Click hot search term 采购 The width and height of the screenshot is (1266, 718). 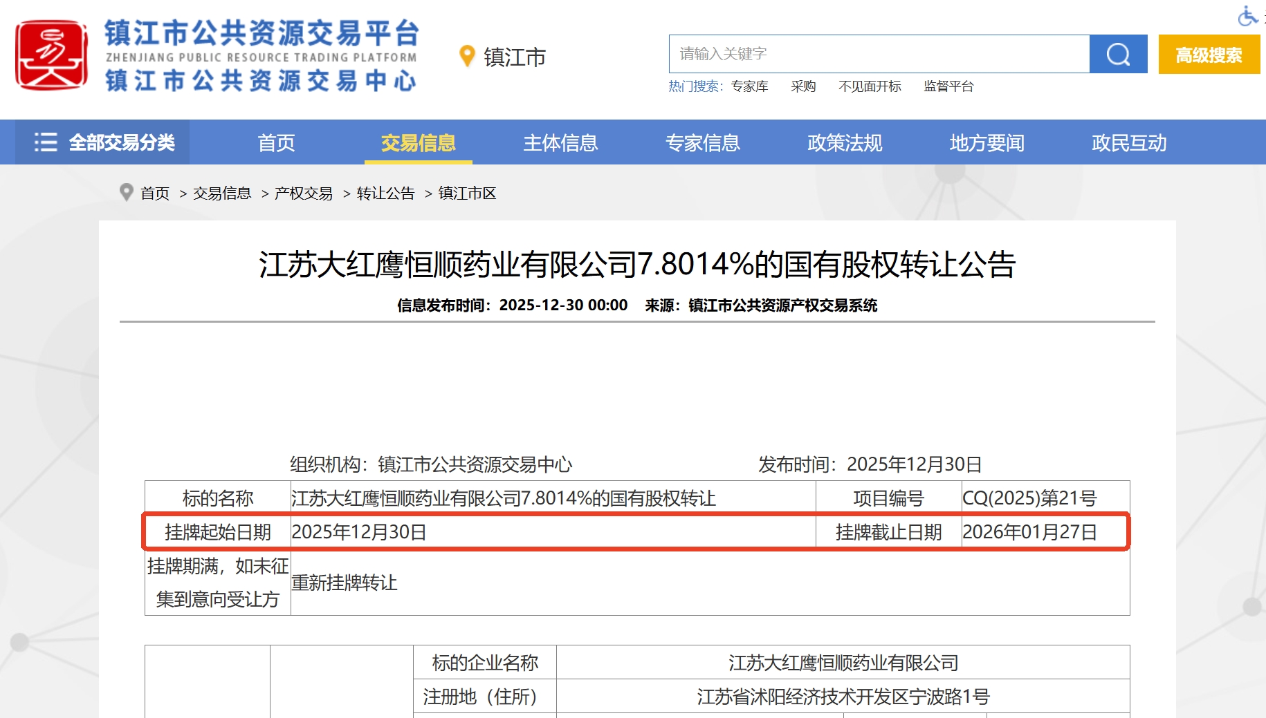(x=803, y=86)
